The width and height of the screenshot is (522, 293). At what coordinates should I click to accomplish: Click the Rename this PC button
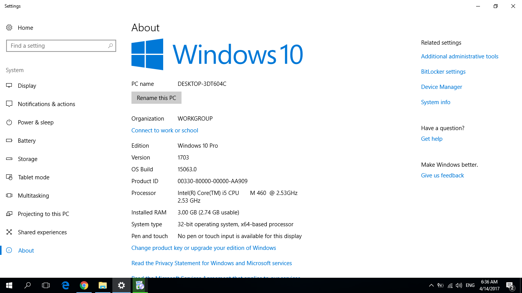(156, 98)
